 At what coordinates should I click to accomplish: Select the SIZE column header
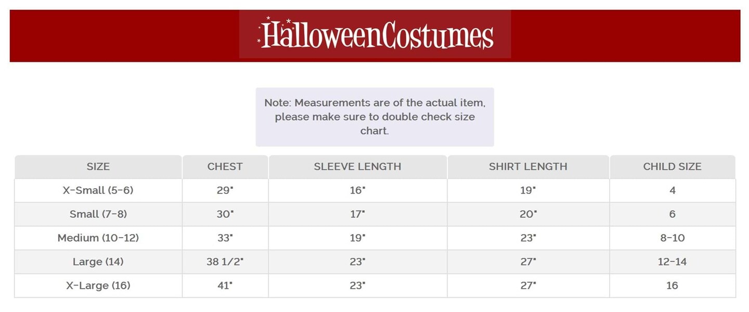[98, 167]
